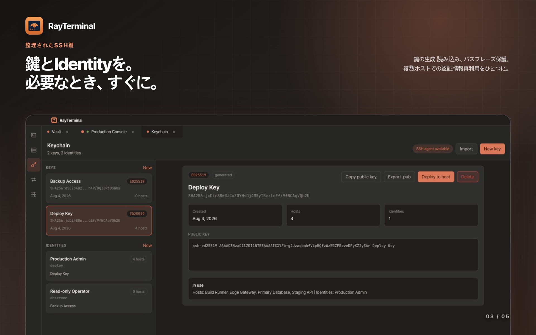Viewport: 536px width, 335px height.
Task: Create a key with the New key button
Action: (492, 149)
